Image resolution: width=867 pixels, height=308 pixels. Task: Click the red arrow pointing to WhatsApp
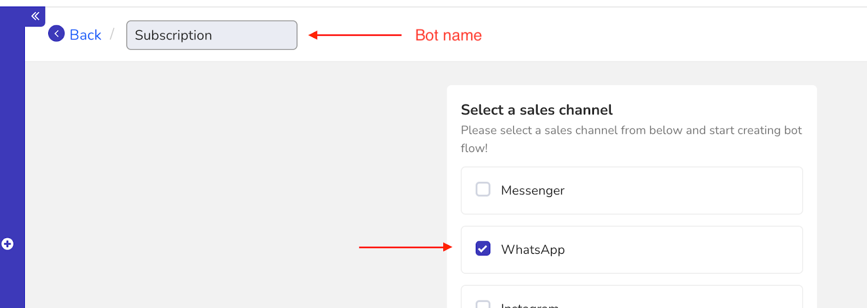click(x=405, y=247)
